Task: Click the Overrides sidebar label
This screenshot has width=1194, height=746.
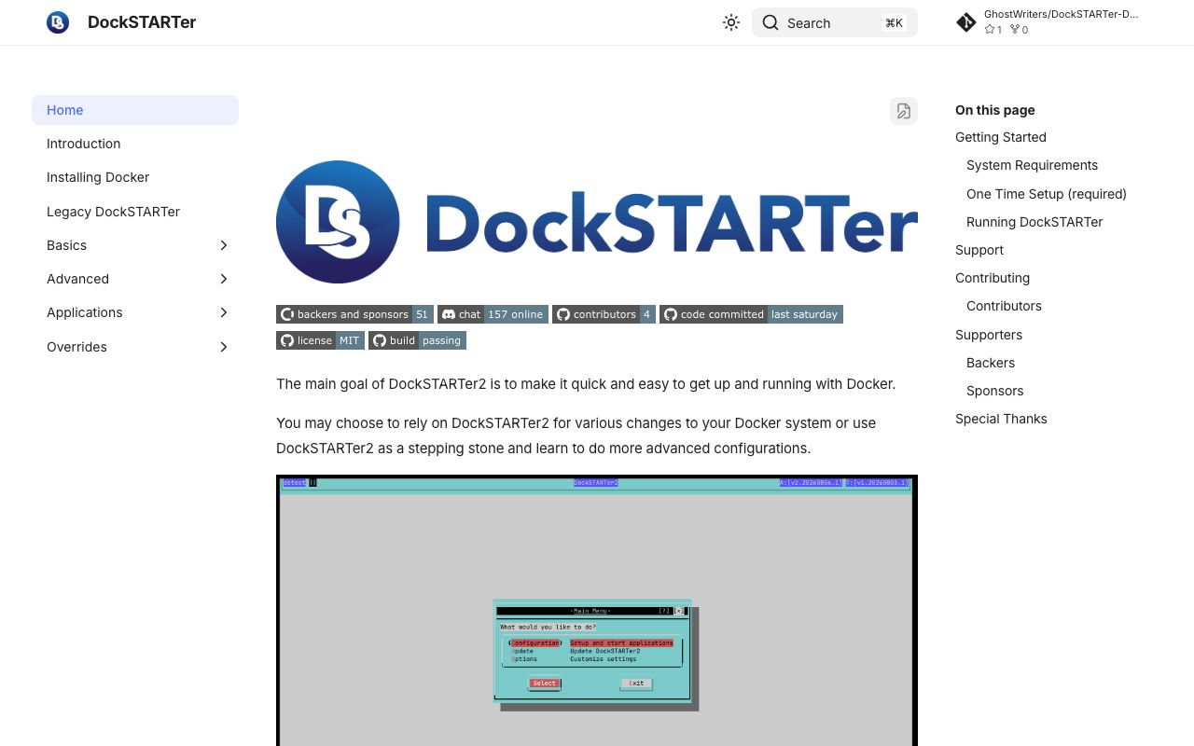Action: tap(76, 347)
